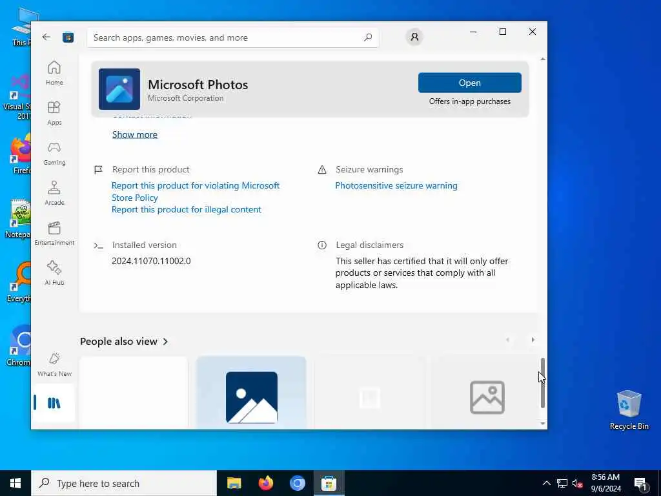The height and width of the screenshot is (496, 661).
Task: Launch Firefox from the taskbar
Action: pos(265,483)
